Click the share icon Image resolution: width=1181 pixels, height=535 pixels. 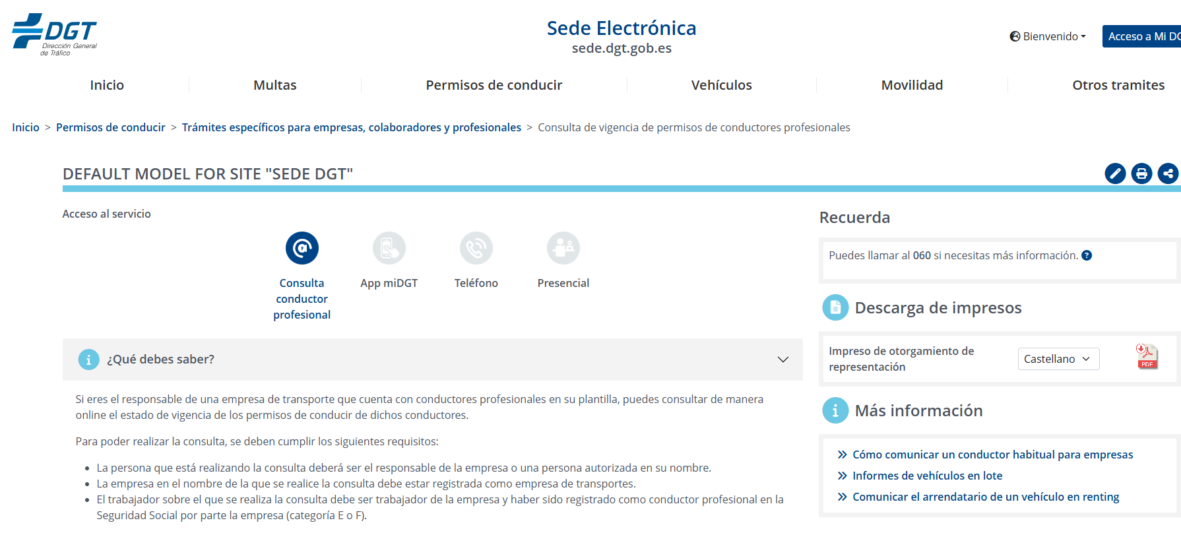[x=1168, y=173]
